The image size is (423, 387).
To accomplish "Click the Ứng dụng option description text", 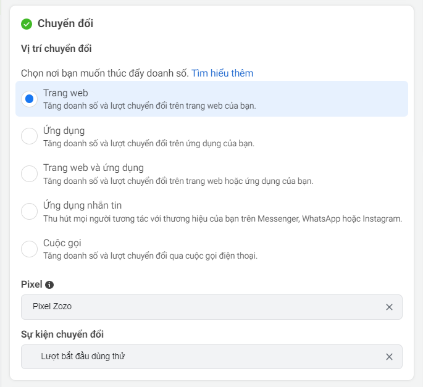I will pyautogui.click(x=149, y=143).
